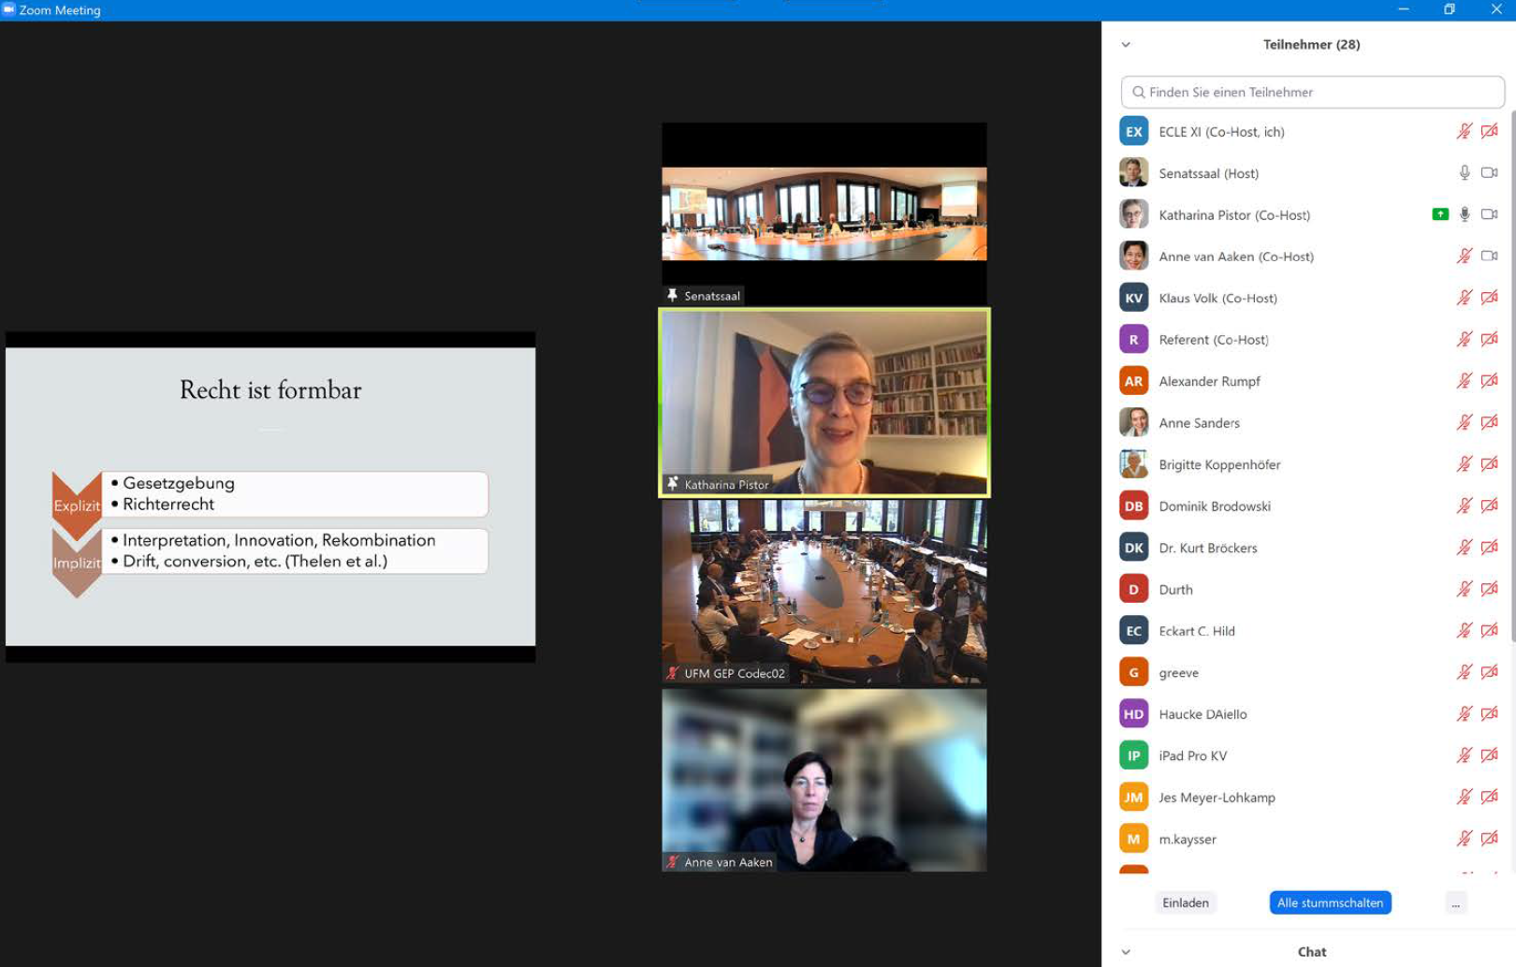Screen dimensions: 1516x967
Task: Mute Katharina Pistor microphone in list
Action: 1465,214
